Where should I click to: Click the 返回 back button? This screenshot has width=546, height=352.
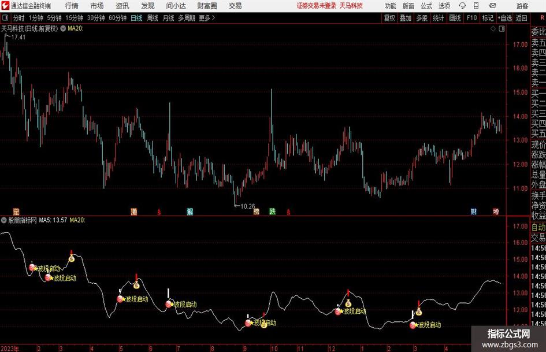[522, 18]
